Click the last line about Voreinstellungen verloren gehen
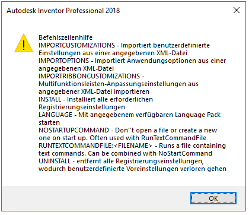This screenshot has width=249, height=215. tap(132, 169)
